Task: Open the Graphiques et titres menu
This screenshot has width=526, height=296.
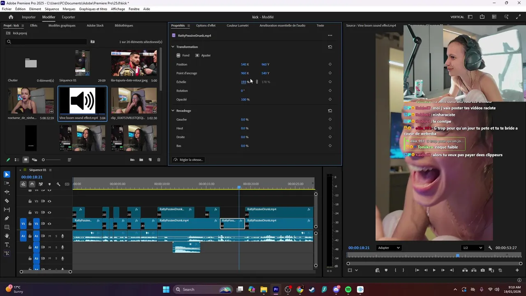Action: click(x=93, y=9)
